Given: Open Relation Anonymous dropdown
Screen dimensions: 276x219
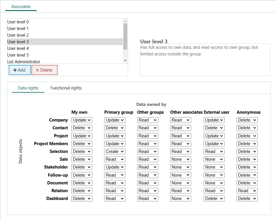Looking at the screenshot, I should 247,191.
